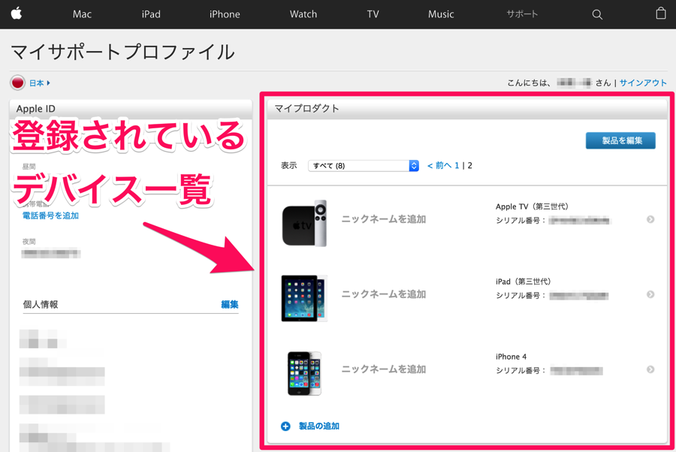The width and height of the screenshot is (676, 452).
Task: Add nickname for the Apple TV
Action: (384, 219)
